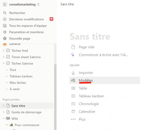This screenshot has width=144, height=130.
Task: Click the sidebar vertical scrollbar
Action: pyautogui.click(x=55, y=97)
